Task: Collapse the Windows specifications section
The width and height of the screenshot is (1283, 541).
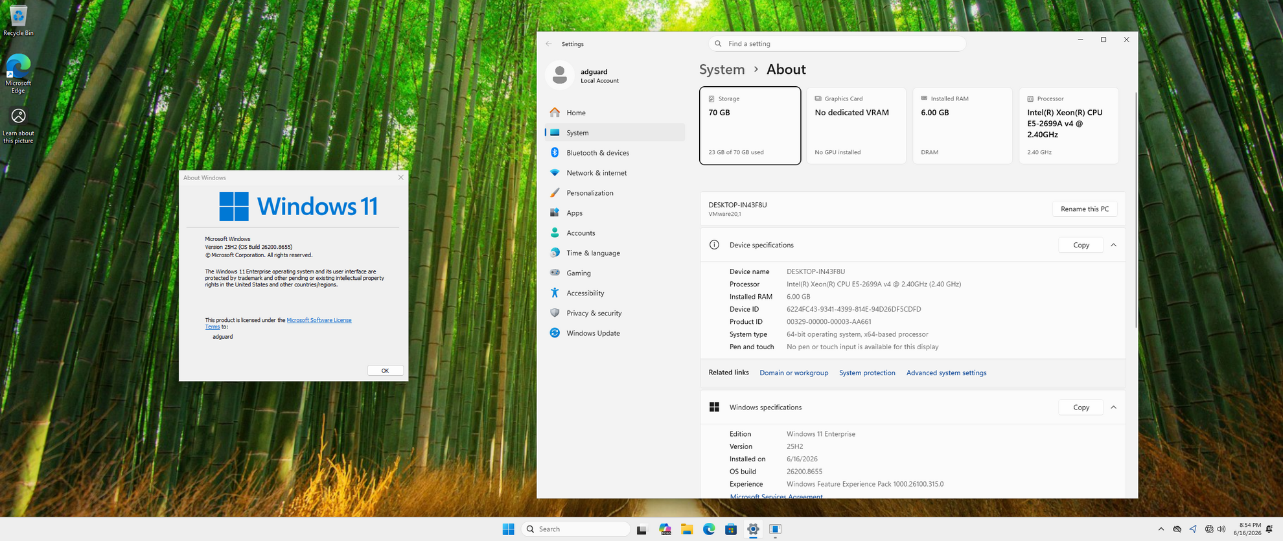Action: tap(1114, 408)
